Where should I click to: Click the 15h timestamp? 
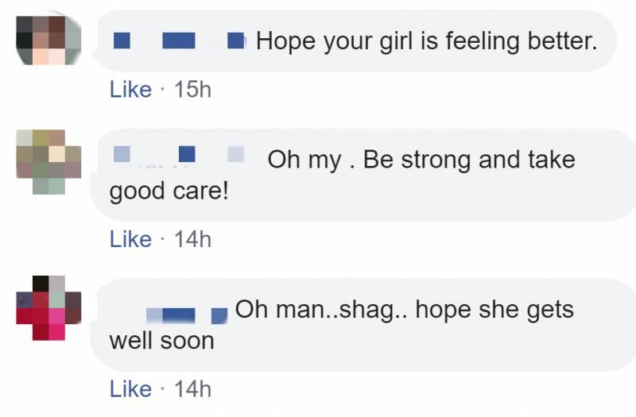[x=192, y=90]
